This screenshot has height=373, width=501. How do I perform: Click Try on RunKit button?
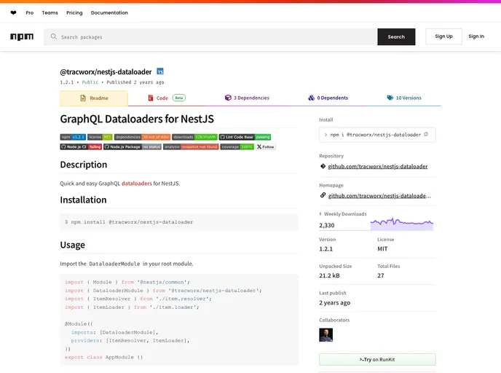[x=377, y=360]
